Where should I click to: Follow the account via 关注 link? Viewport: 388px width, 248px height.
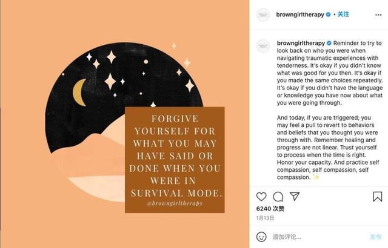(x=343, y=15)
